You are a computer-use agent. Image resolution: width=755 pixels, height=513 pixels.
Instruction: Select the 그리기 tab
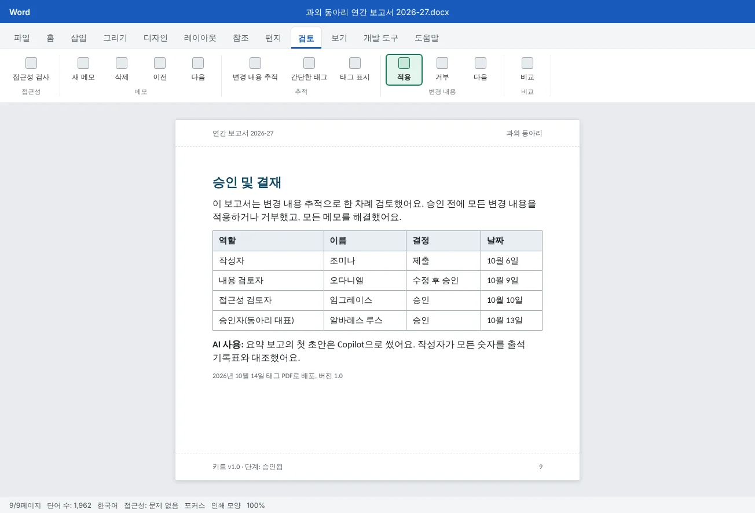[115, 38]
